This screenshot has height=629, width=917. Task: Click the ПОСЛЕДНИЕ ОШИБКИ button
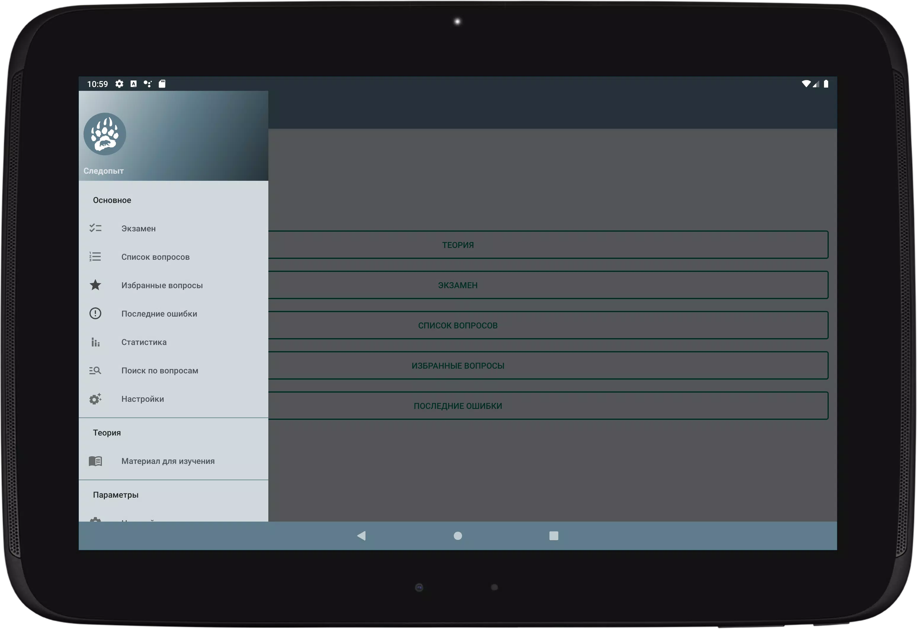548,406
